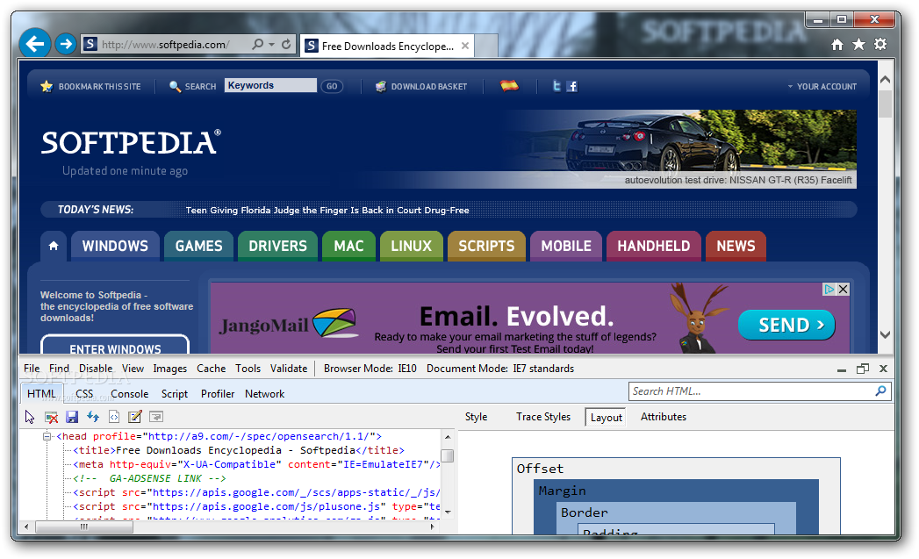Screen dimensions: 919x559
Task: Open the Disable menu
Action: (96, 369)
